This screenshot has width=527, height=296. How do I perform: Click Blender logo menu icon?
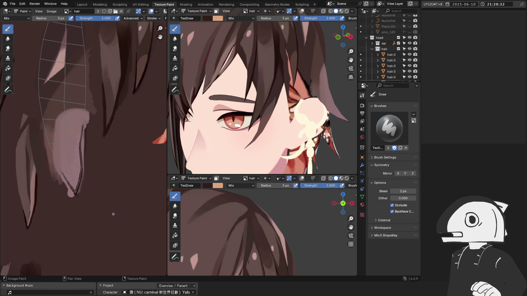point(5,4)
